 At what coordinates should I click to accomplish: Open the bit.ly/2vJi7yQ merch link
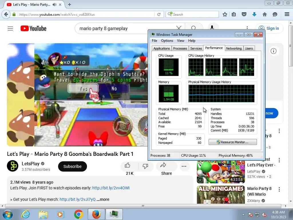coord(78,199)
